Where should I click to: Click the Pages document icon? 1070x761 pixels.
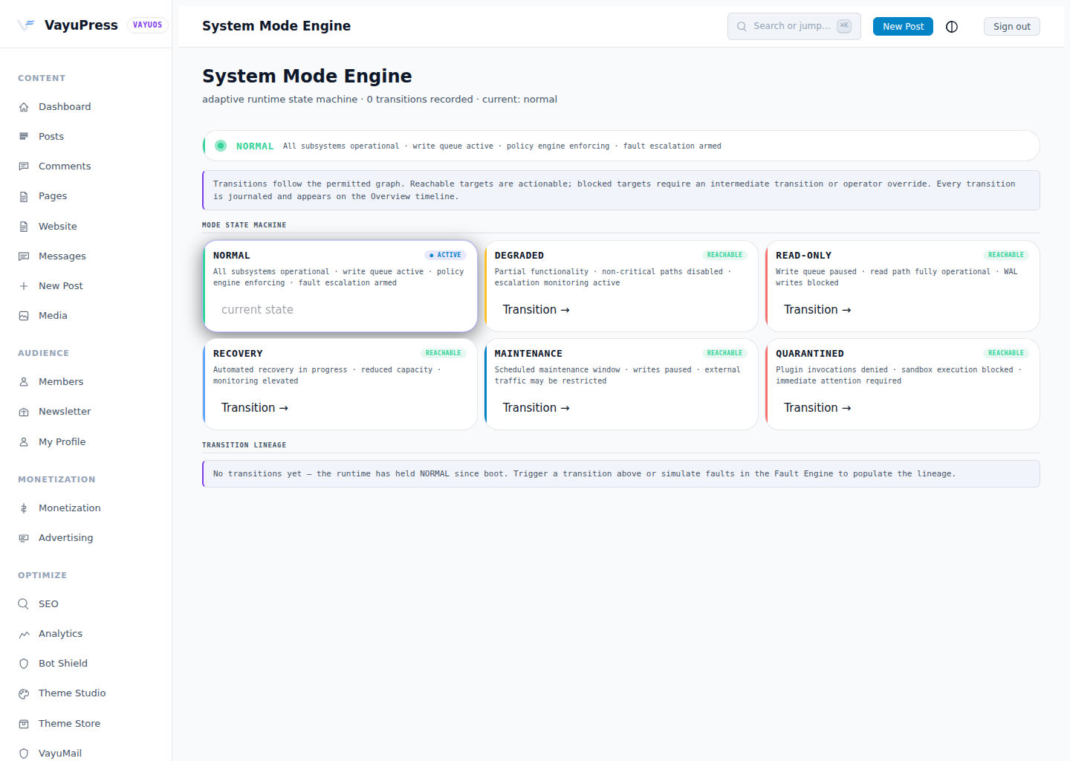coord(24,196)
